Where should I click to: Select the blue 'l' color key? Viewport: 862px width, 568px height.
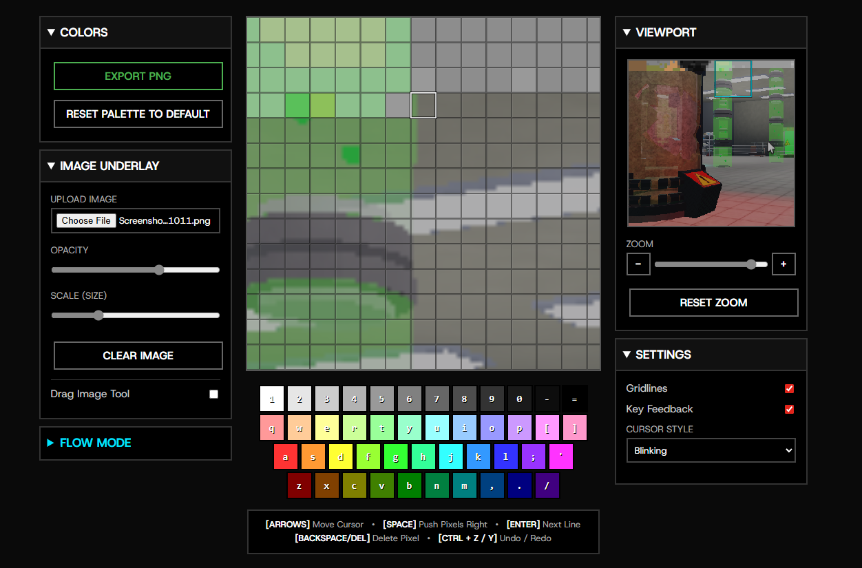[505, 456]
